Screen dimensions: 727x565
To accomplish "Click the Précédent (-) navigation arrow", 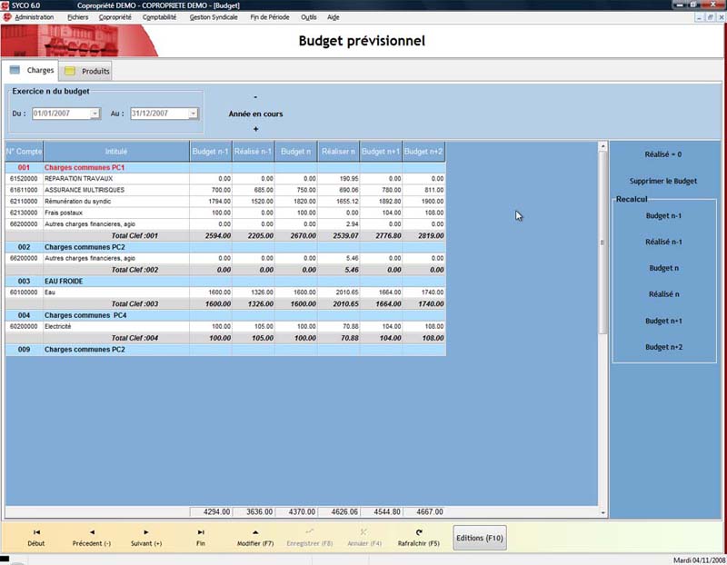I will [92, 532].
